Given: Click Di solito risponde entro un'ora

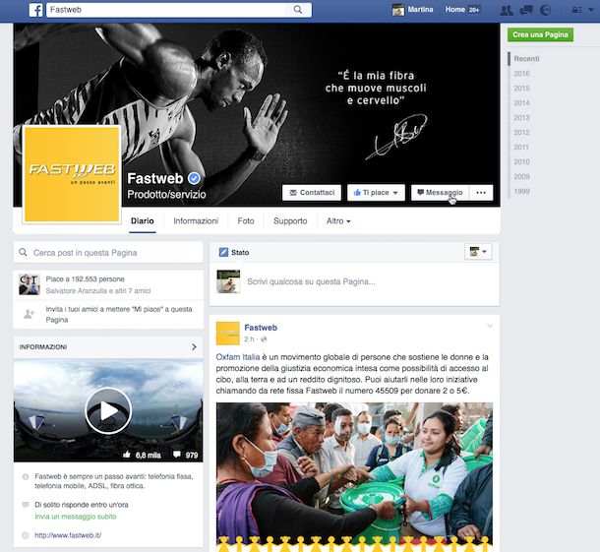Looking at the screenshot, I should tap(81, 505).
